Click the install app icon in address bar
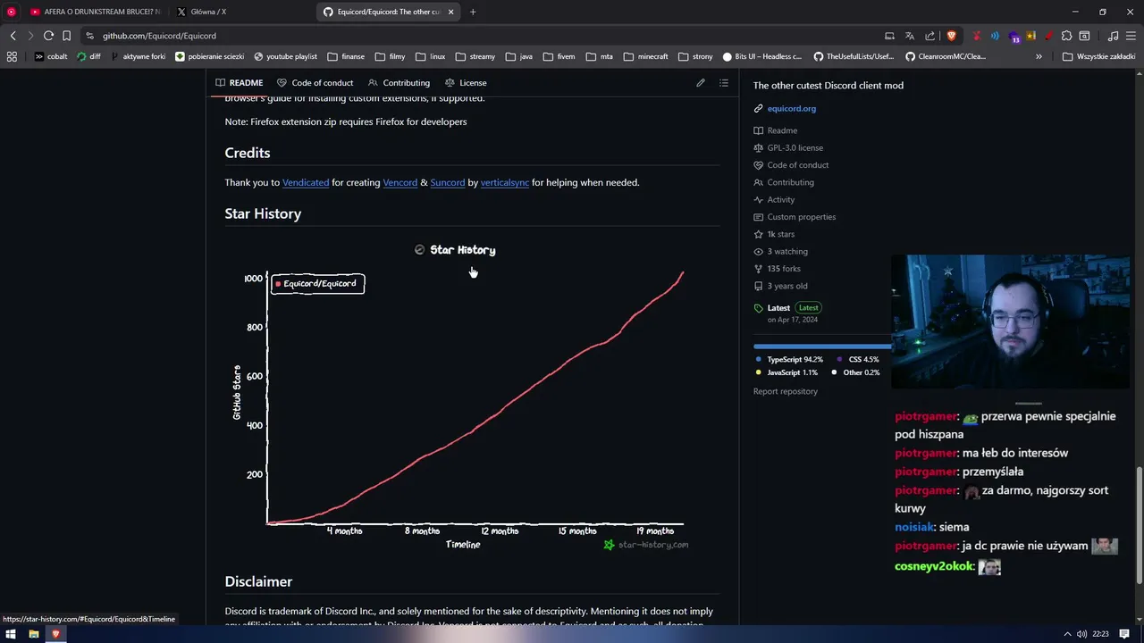The height and width of the screenshot is (643, 1144). (889, 36)
